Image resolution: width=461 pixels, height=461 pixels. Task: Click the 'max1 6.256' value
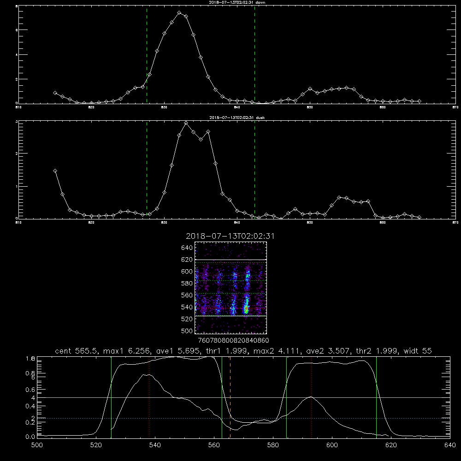coord(127,351)
